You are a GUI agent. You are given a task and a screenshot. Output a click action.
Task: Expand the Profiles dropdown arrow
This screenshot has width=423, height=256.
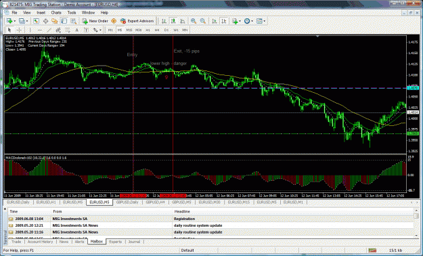(27, 21)
